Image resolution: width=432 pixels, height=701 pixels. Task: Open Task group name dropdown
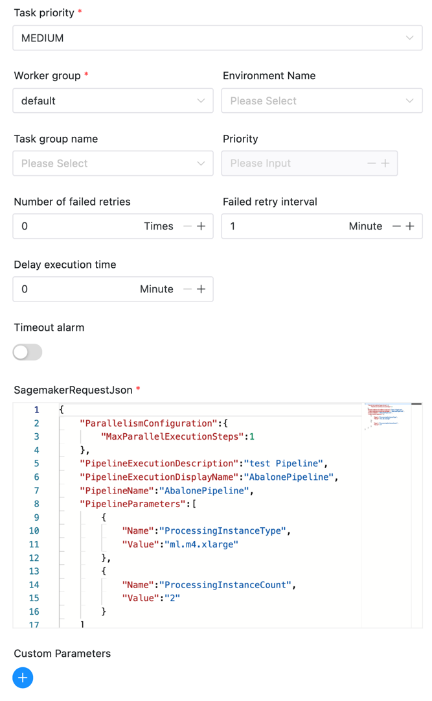[x=113, y=163]
